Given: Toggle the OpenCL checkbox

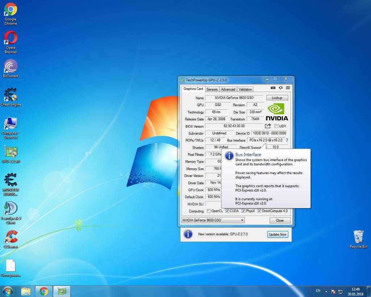Looking at the screenshot, I should 209,211.
